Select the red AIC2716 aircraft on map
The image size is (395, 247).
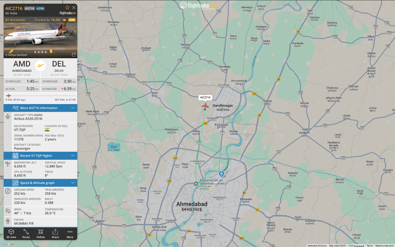205,106
